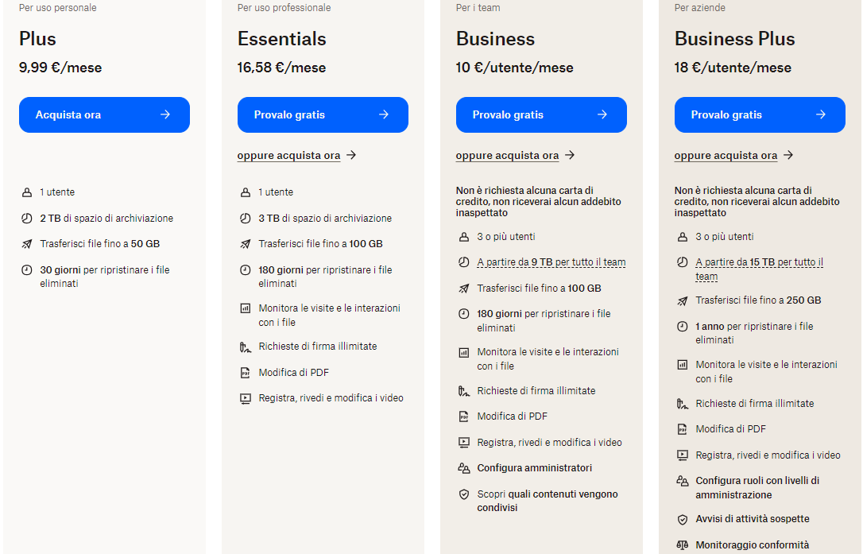Click roles icon beside 'Configura ruoli con livelli'

(x=683, y=481)
